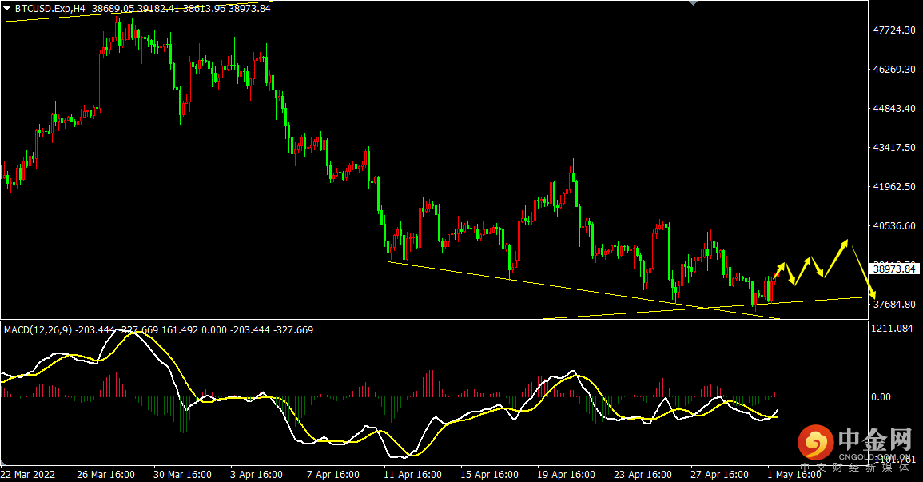The width and height of the screenshot is (923, 482).
Task: Click the 22 Mar 2022 date label
Action: coord(28,474)
